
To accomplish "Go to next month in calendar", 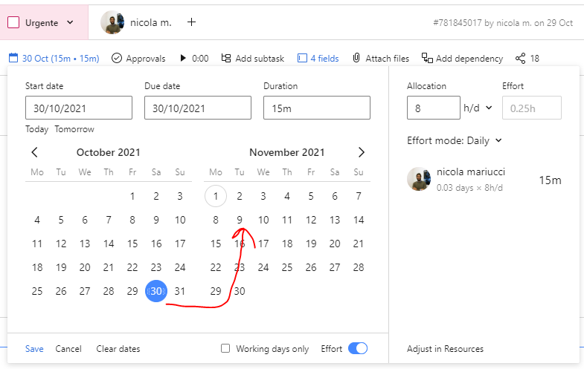I will (362, 152).
